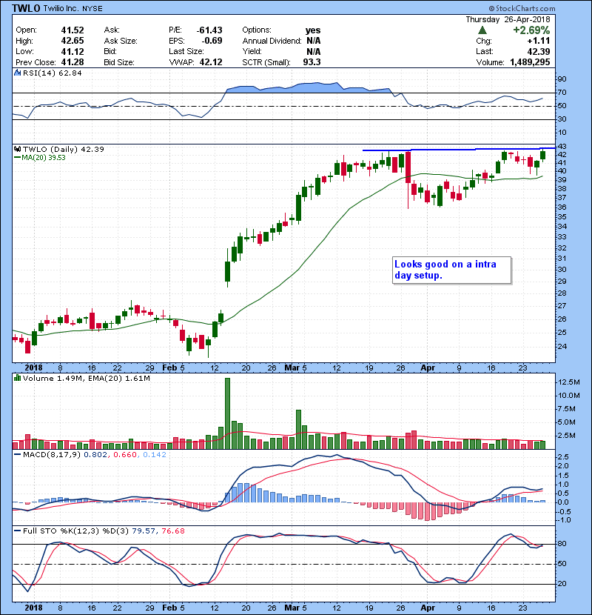
Task: Click the Annual Dividend N/A value
Action: tap(314, 41)
